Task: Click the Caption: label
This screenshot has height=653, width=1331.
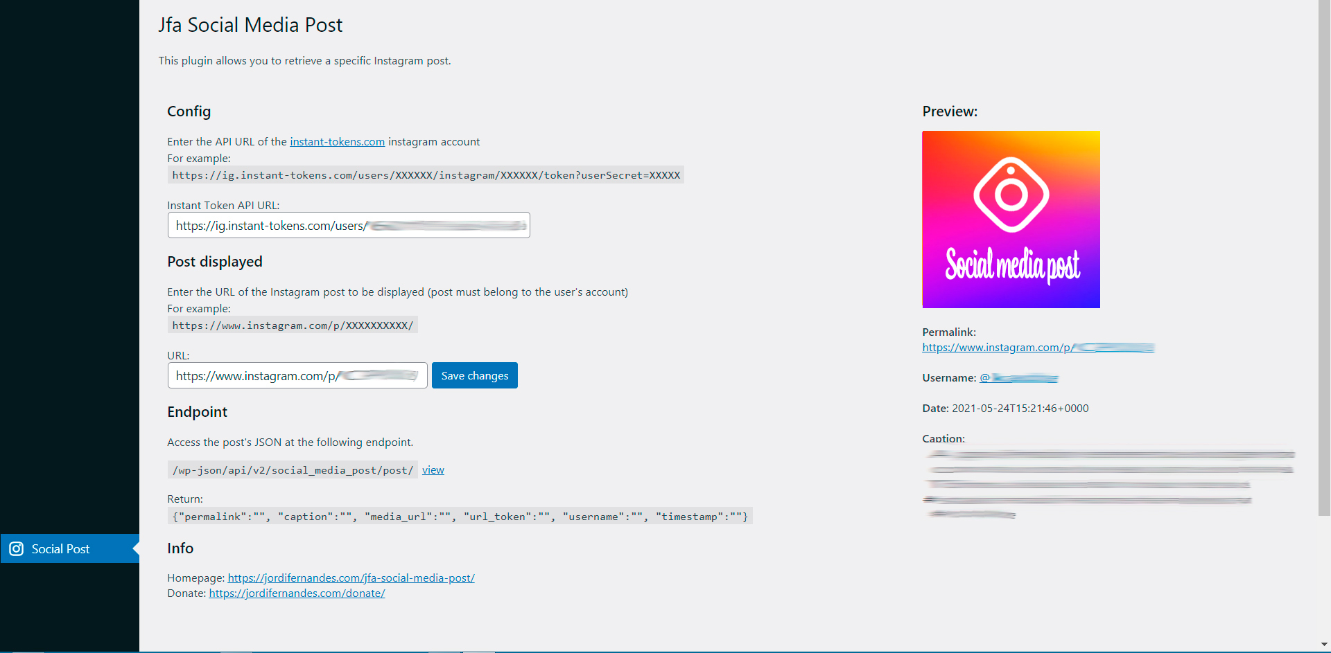Action: 943,438
